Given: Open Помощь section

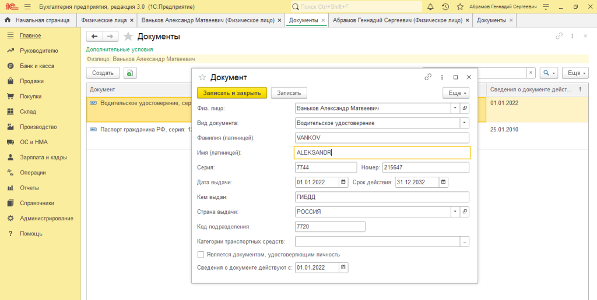Looking at the screenshot, I should [x=31, y=234].
